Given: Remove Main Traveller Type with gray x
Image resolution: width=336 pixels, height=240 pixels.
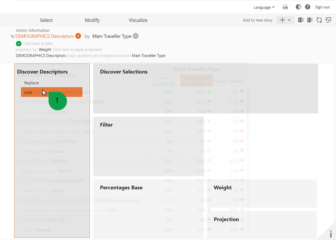Looking at the screenshot, I should pyautogui.click(x=135, y=36).
